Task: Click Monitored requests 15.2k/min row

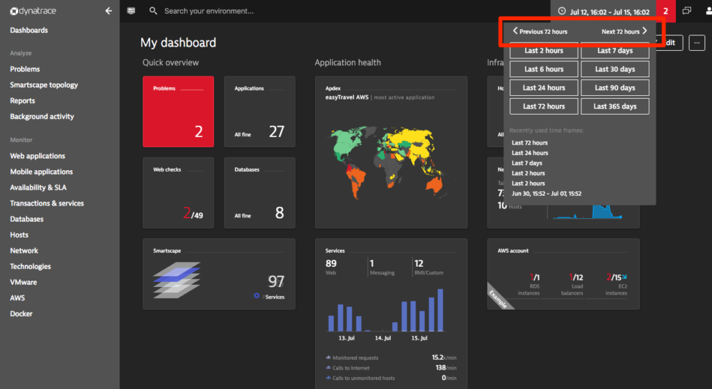Action: click(x=391, y=358)
